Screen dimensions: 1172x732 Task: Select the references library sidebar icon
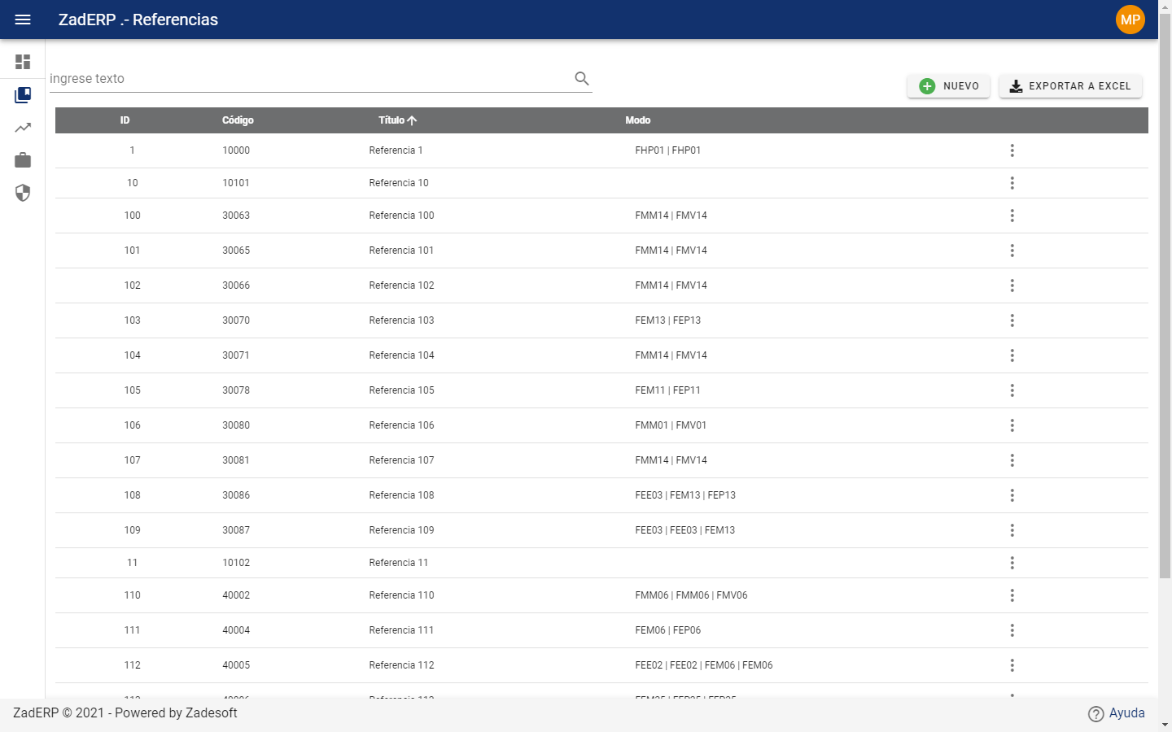23,95
